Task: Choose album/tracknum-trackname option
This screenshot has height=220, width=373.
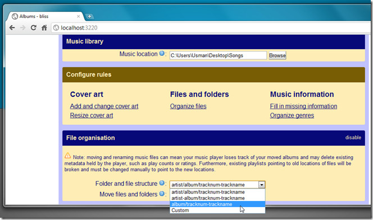Action: (217, 204)
